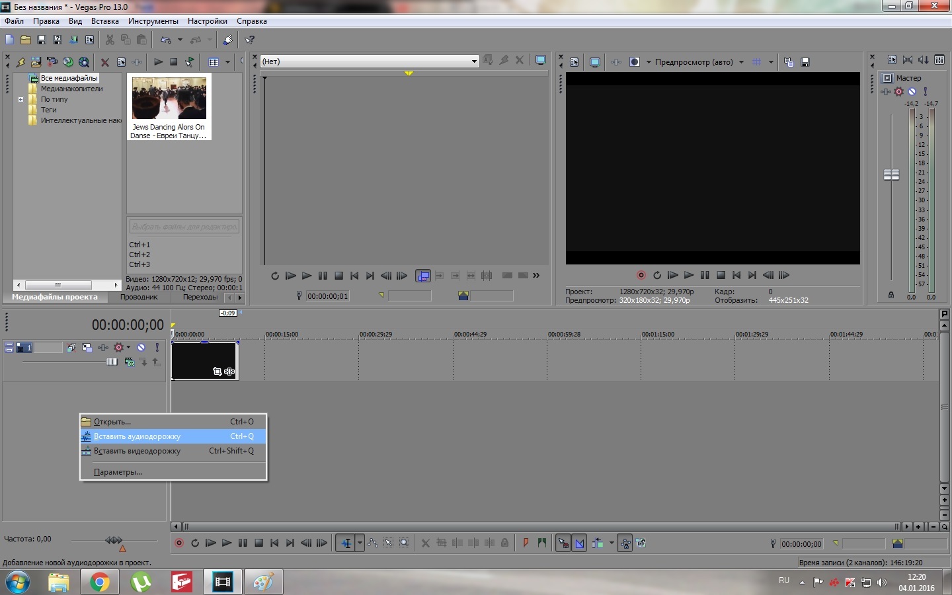Select the Zoom edit tool in timeline toolbar
The image size is (952, 595).
tap(404, 543)
